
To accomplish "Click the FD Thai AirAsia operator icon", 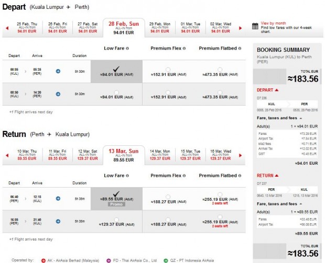I will (x=109, y=260).
